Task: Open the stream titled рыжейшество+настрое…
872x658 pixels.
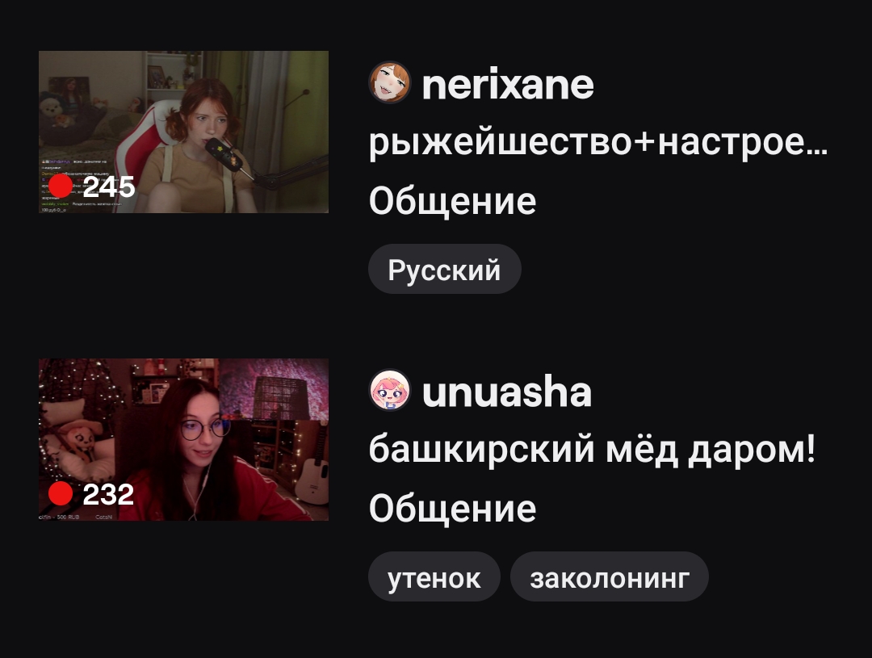Action: (598, 142)
